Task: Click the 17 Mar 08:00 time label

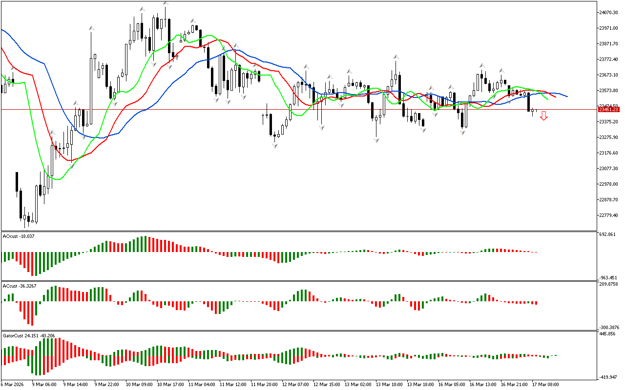Action: (546, 384)
